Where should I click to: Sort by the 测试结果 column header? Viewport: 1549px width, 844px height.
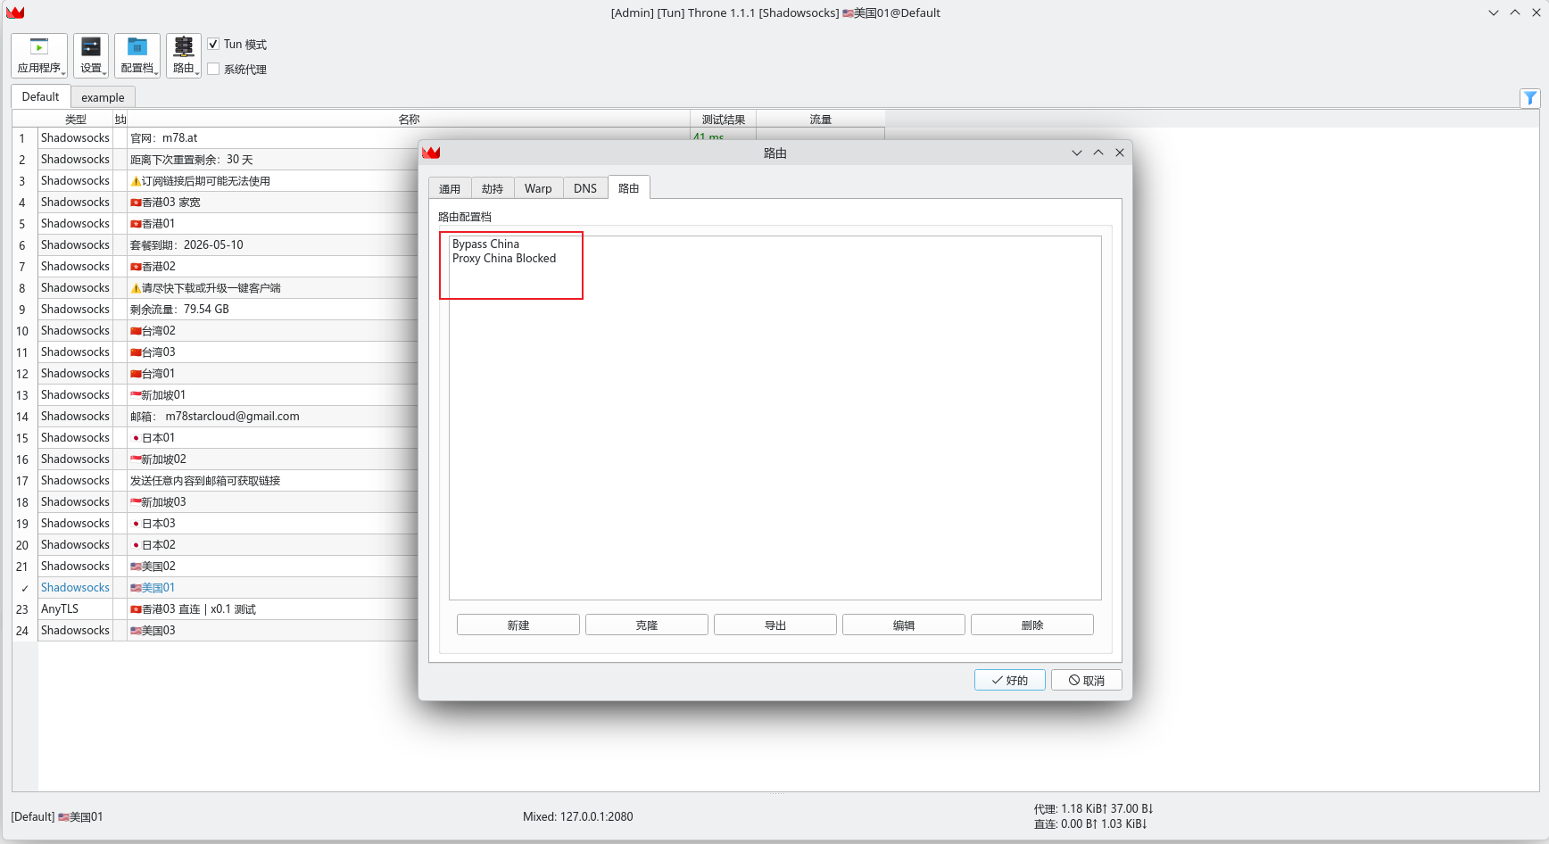[724, 119]
